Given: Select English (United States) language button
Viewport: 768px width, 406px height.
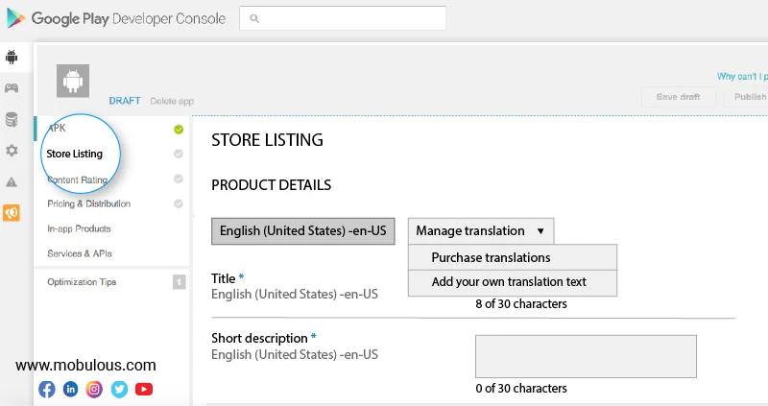Looking at the screenshot, I should click(x=302, y=231).
